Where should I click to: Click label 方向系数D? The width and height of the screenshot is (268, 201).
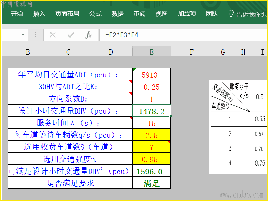coord(68,99)
